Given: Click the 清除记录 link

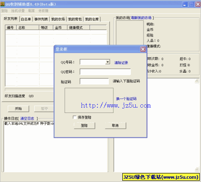Looking at the screenshot, I should (x=121, y=63).
